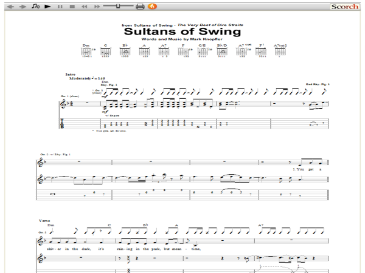
Task: Click the A7sus2 chord diagram
Action: 280,50
